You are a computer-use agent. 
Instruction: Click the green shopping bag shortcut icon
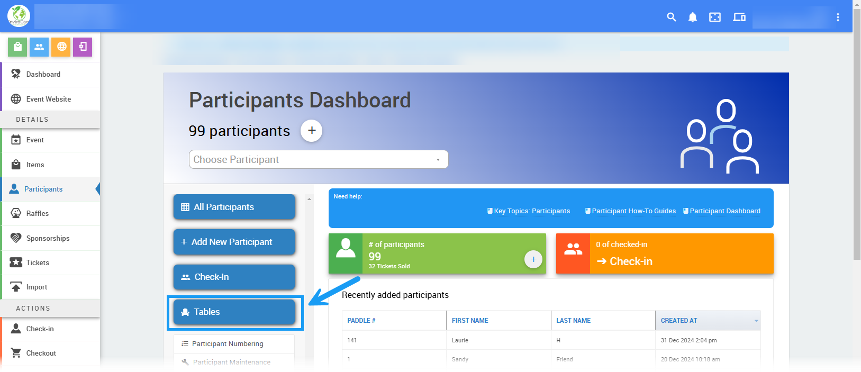point(17,47)
